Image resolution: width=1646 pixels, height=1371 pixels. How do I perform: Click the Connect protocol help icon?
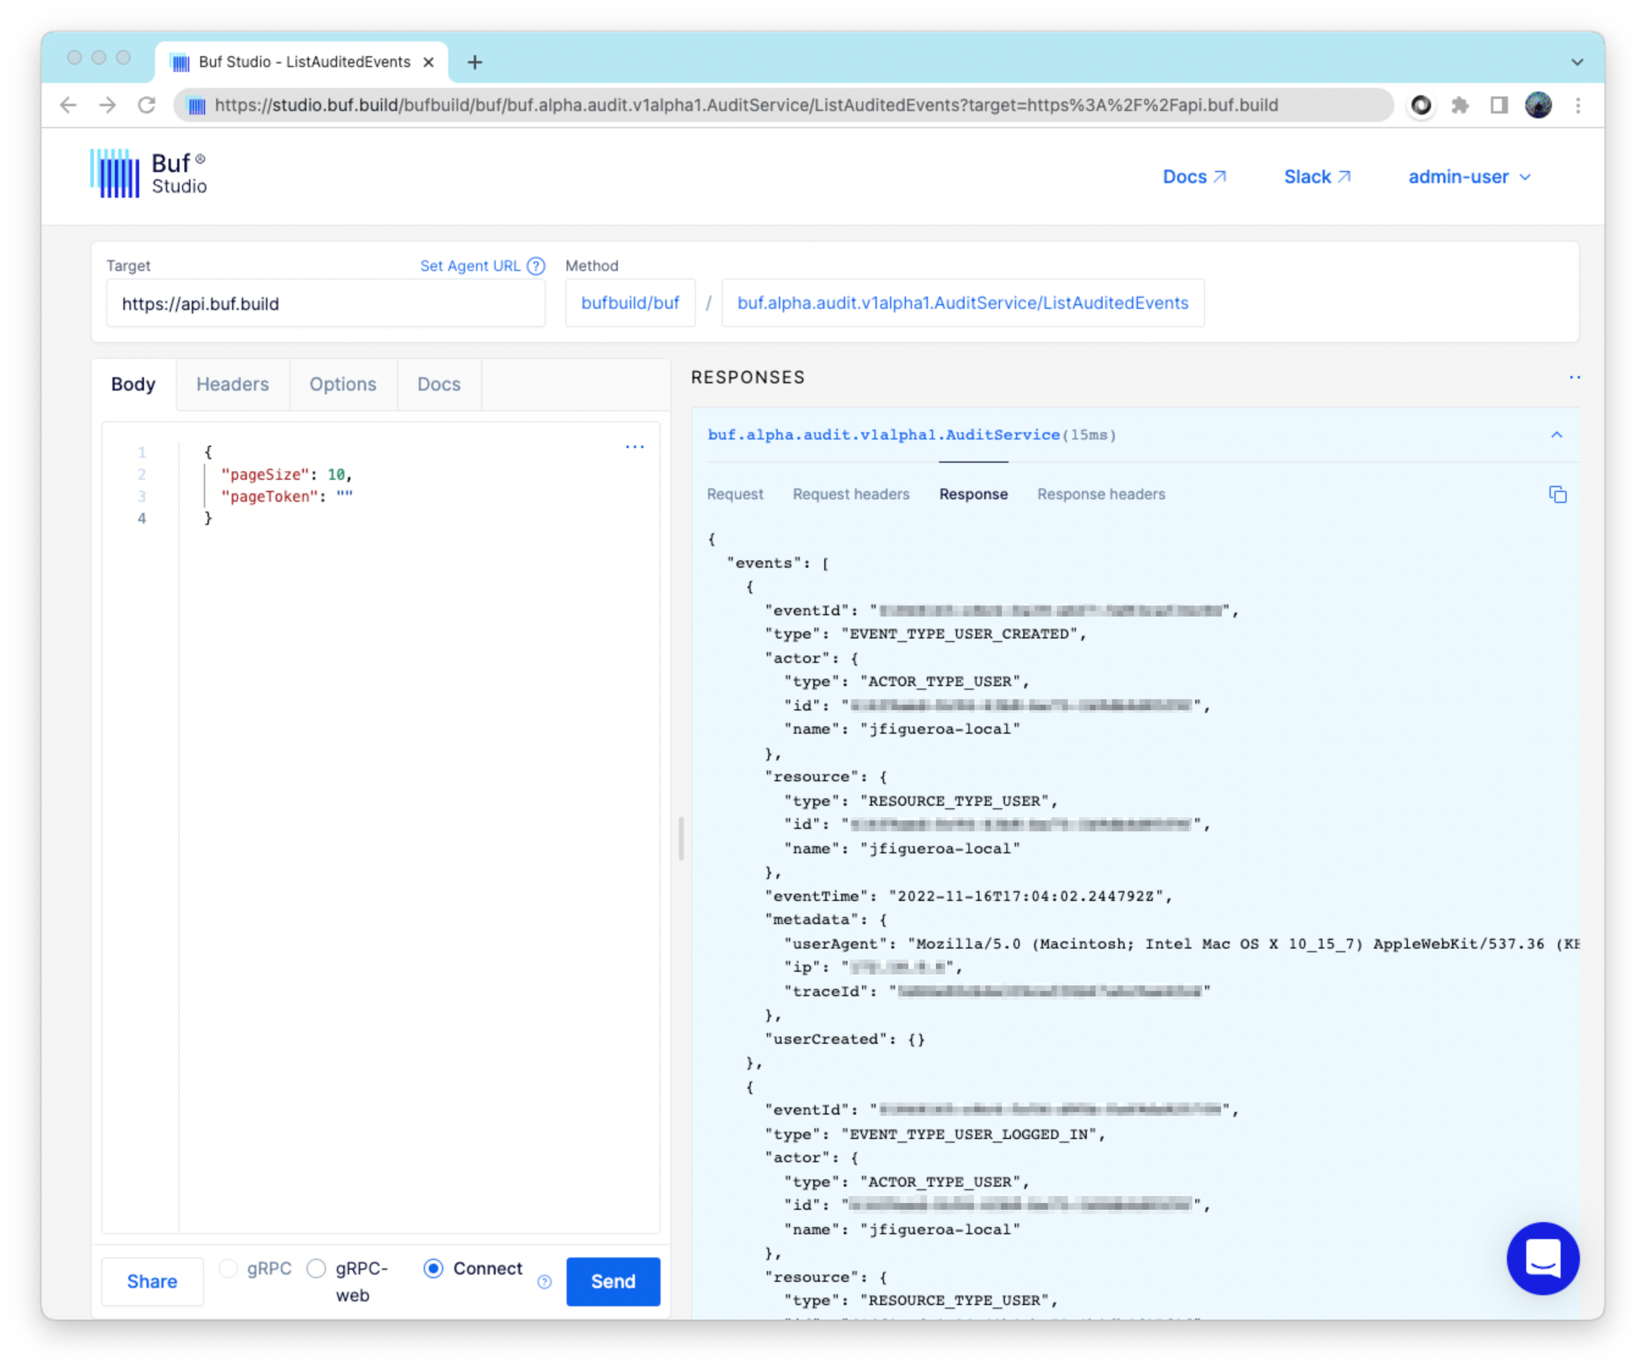coord(545,1282)
